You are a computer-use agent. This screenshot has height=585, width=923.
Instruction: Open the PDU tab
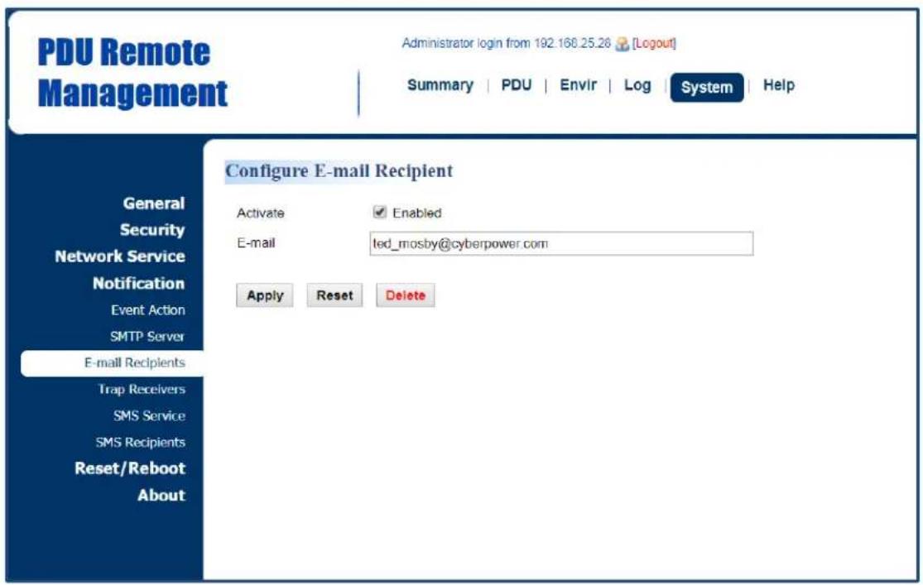pos(517,85)
